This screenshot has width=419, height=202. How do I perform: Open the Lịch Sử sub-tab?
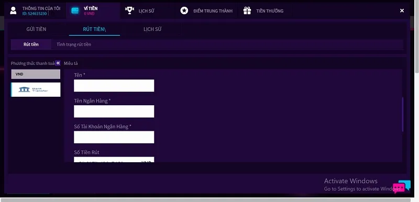tap(152, 29)
